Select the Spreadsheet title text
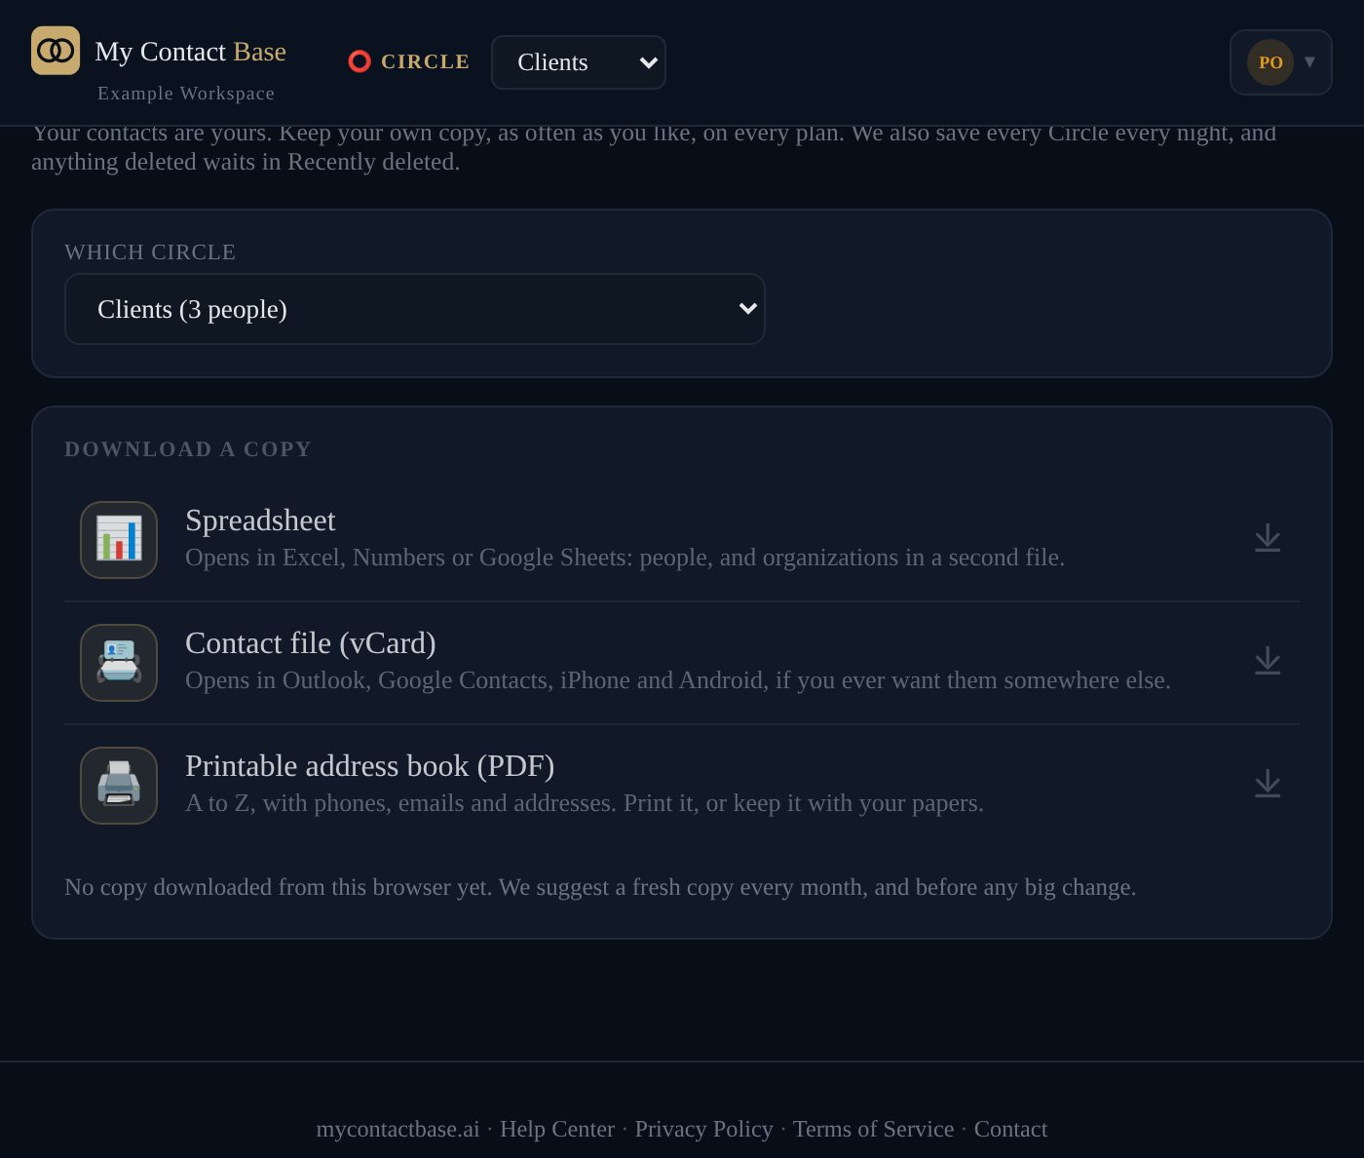Image resolution: width=1364 pixels, height=1158 pixels. pyautogui.click(x=260, y=521)
